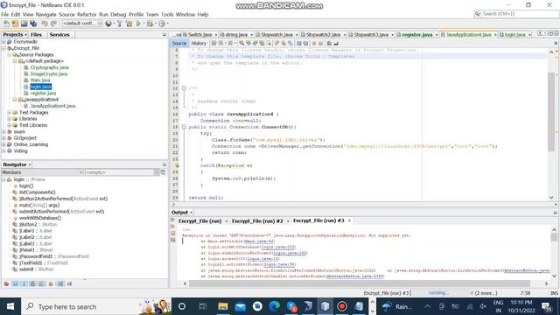The image size is (560, 315).
Task: Select ImageCrypto.java in project tree
Action: (x=49, y=73)
